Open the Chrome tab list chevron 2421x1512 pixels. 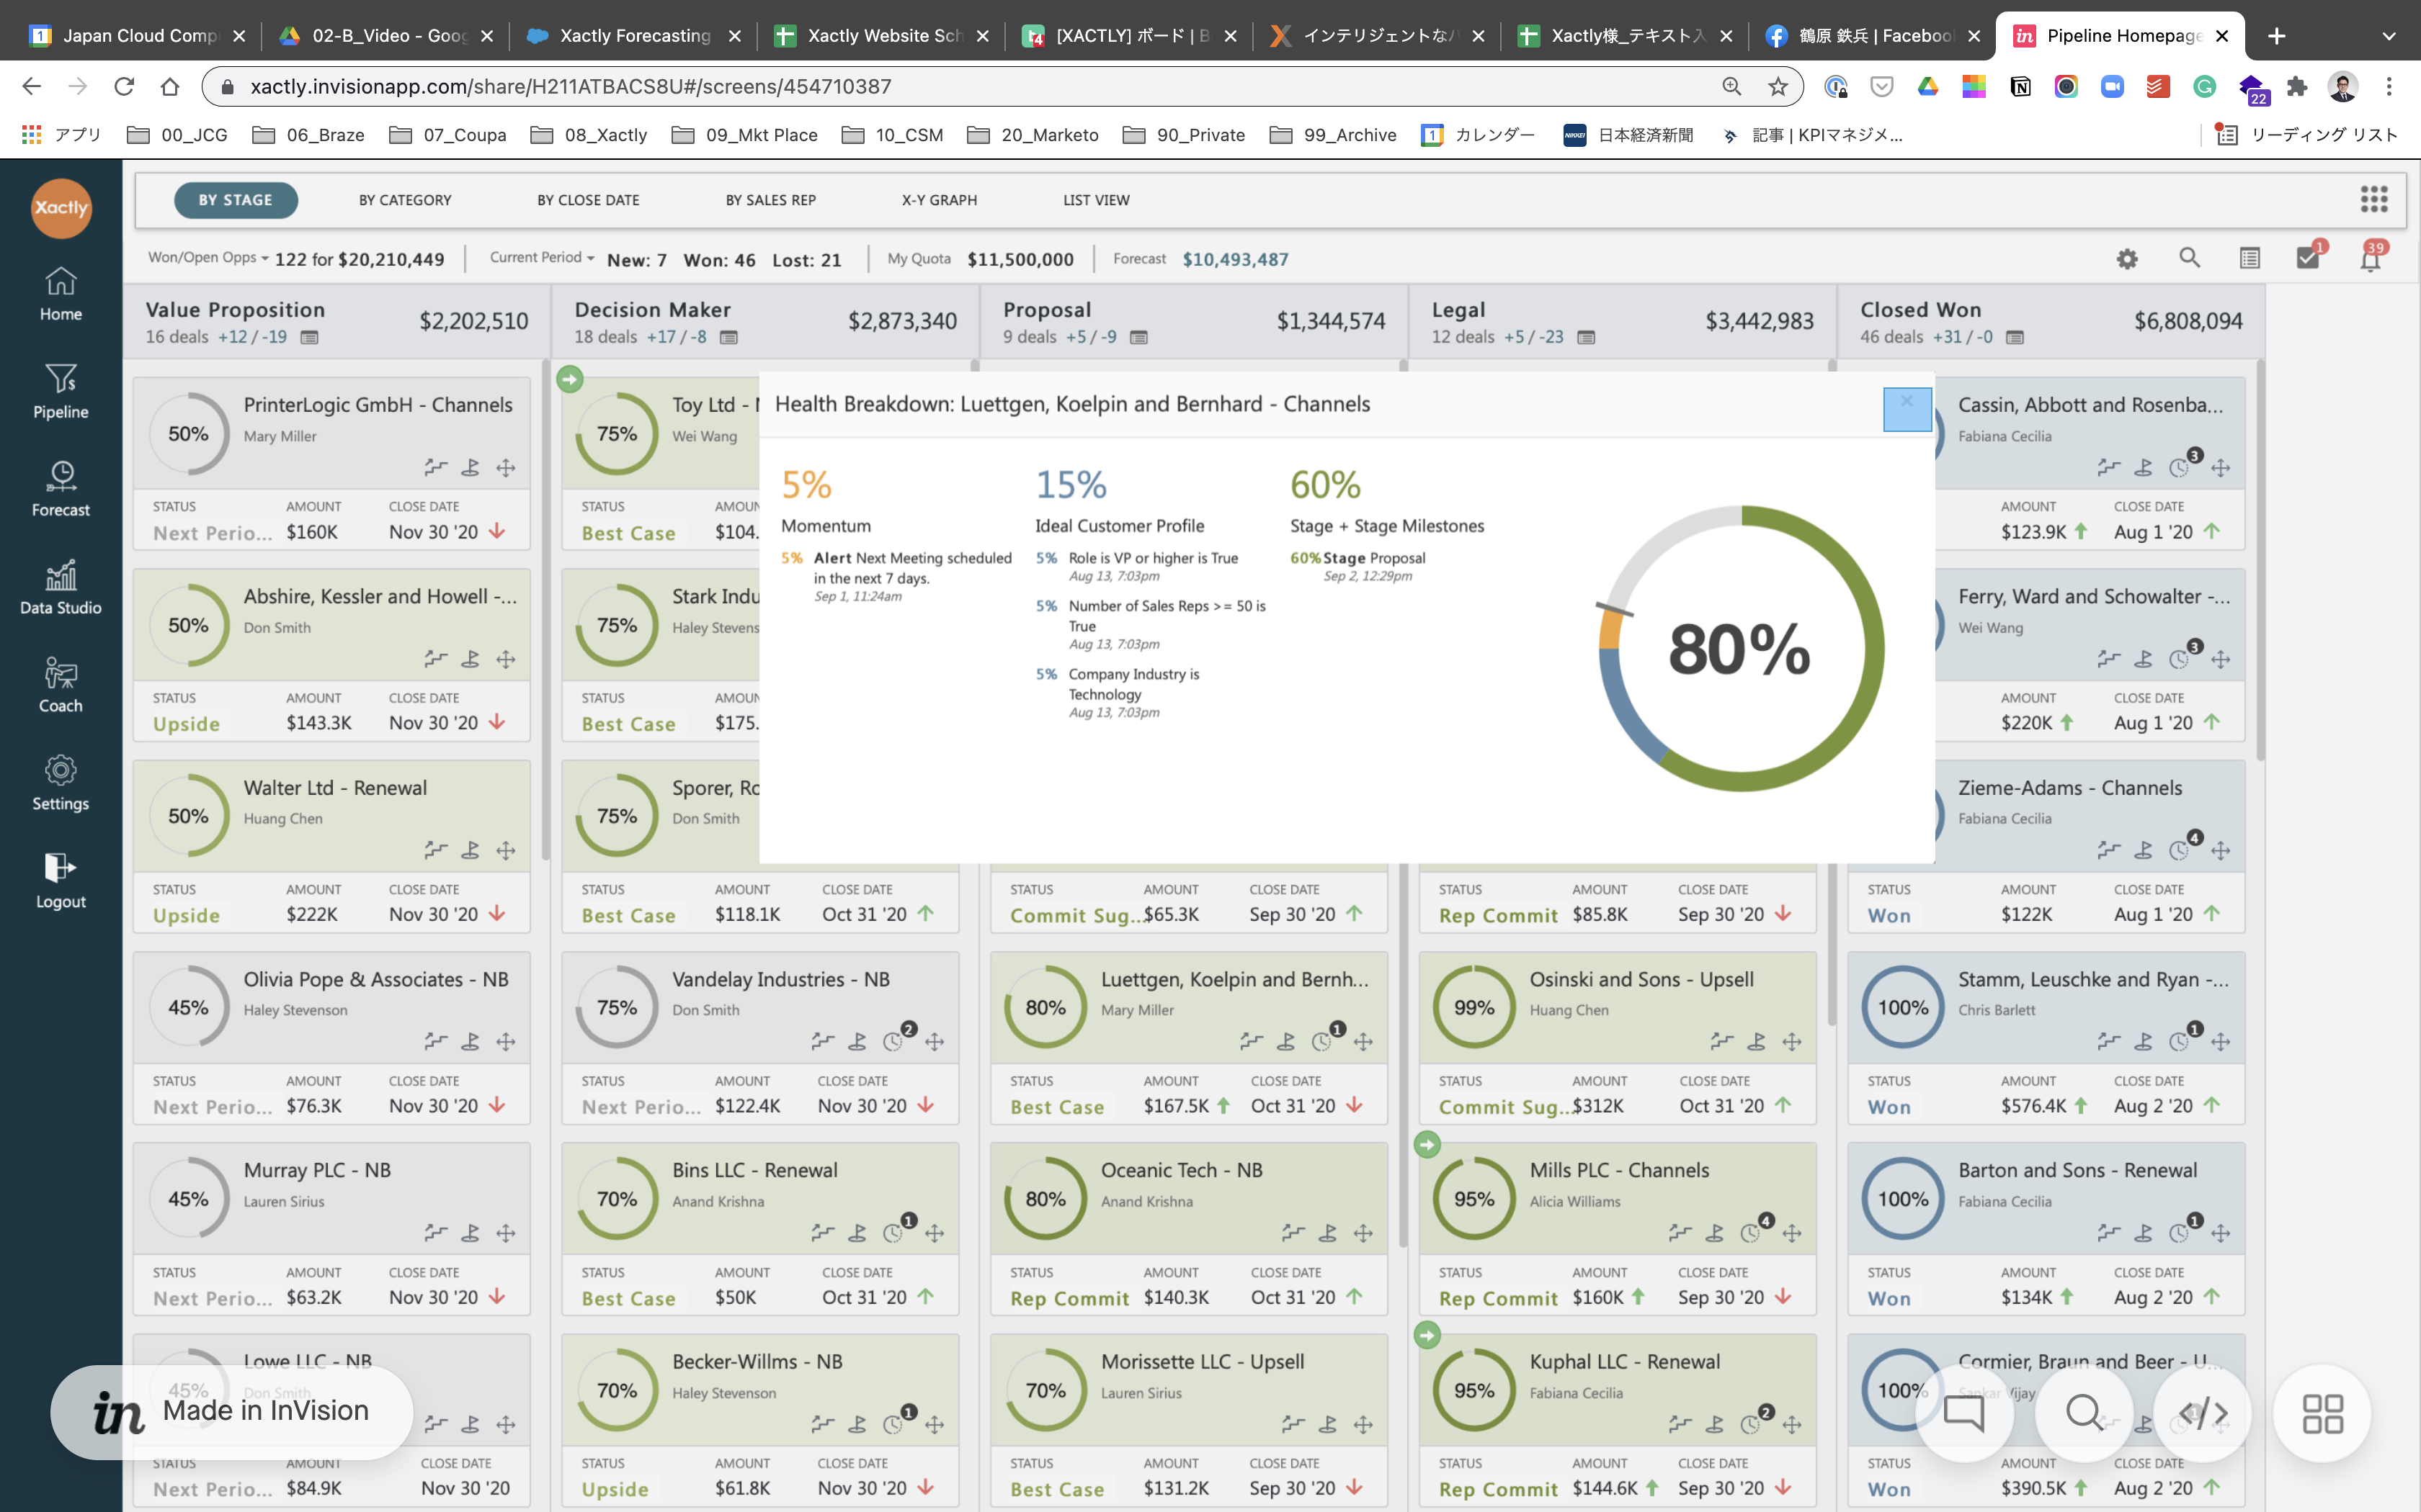[x=2388, y=36]
